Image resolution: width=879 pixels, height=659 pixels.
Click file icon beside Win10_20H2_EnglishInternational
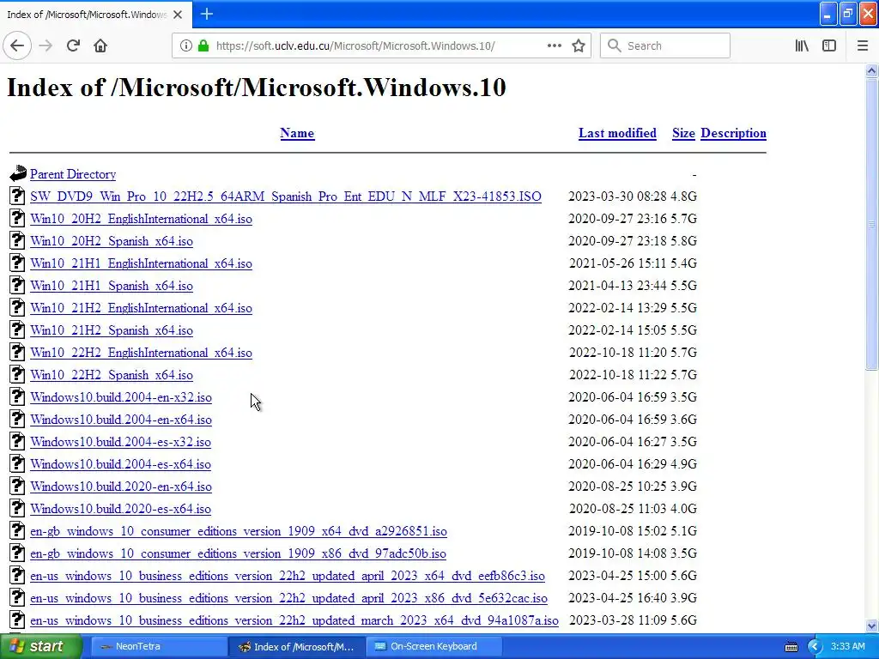(x=17, y=218)
